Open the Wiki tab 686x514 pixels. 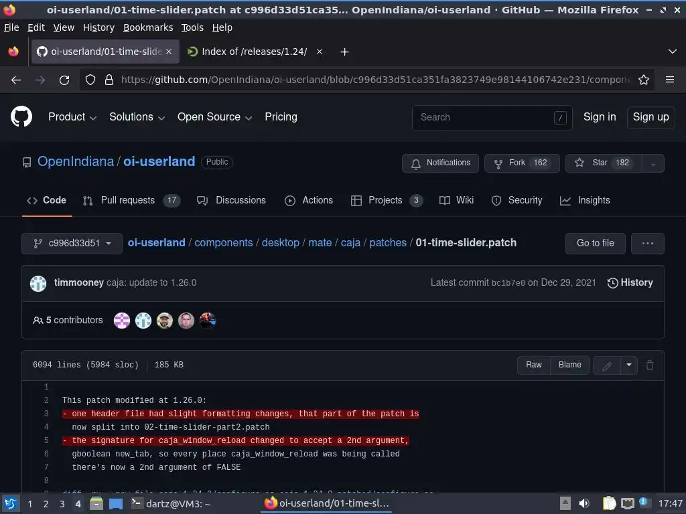(456, 201)
